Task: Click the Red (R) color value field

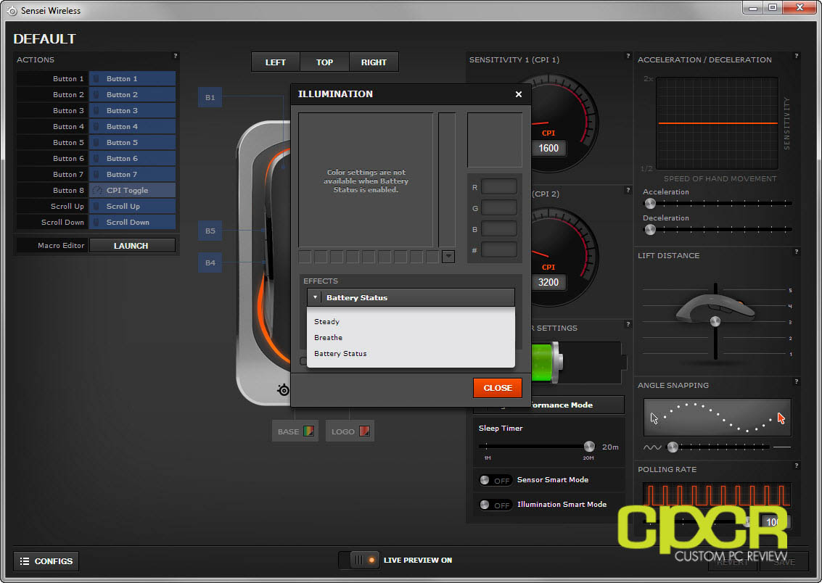Action: pyautogui.click(x=499, y=187)
